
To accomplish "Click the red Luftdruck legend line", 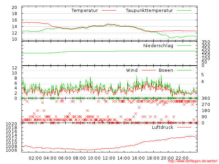I will (x=184, y=127).
